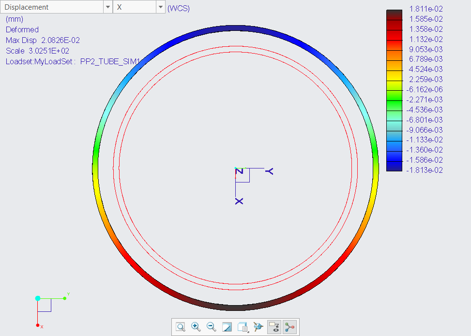Click the yellow legend swatch near 2.259e-03

[394, 75]
